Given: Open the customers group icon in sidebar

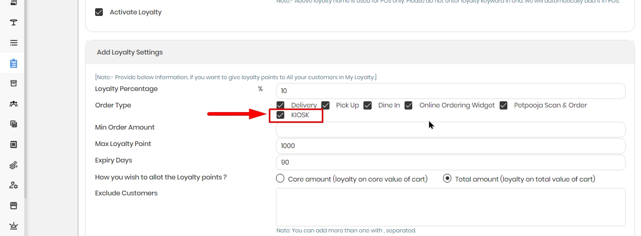Looking at the screenshot, I should tap(14, 104).
